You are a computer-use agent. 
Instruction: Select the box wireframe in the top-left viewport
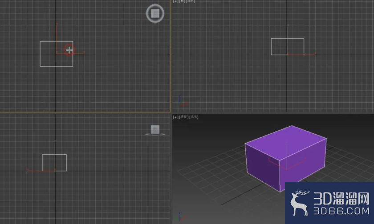click(x=56, y=54)
